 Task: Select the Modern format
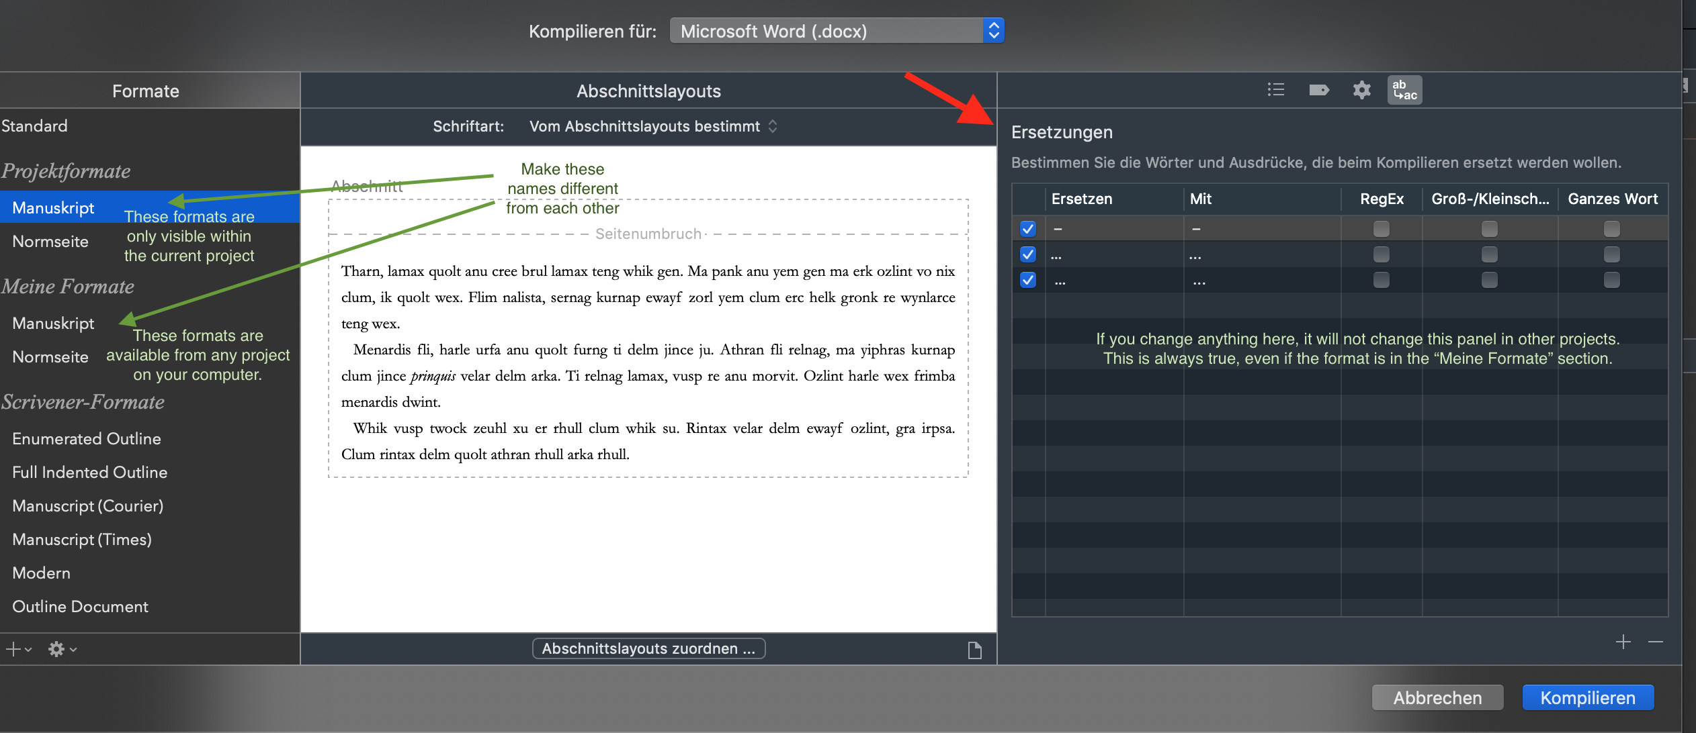[149, 573]
